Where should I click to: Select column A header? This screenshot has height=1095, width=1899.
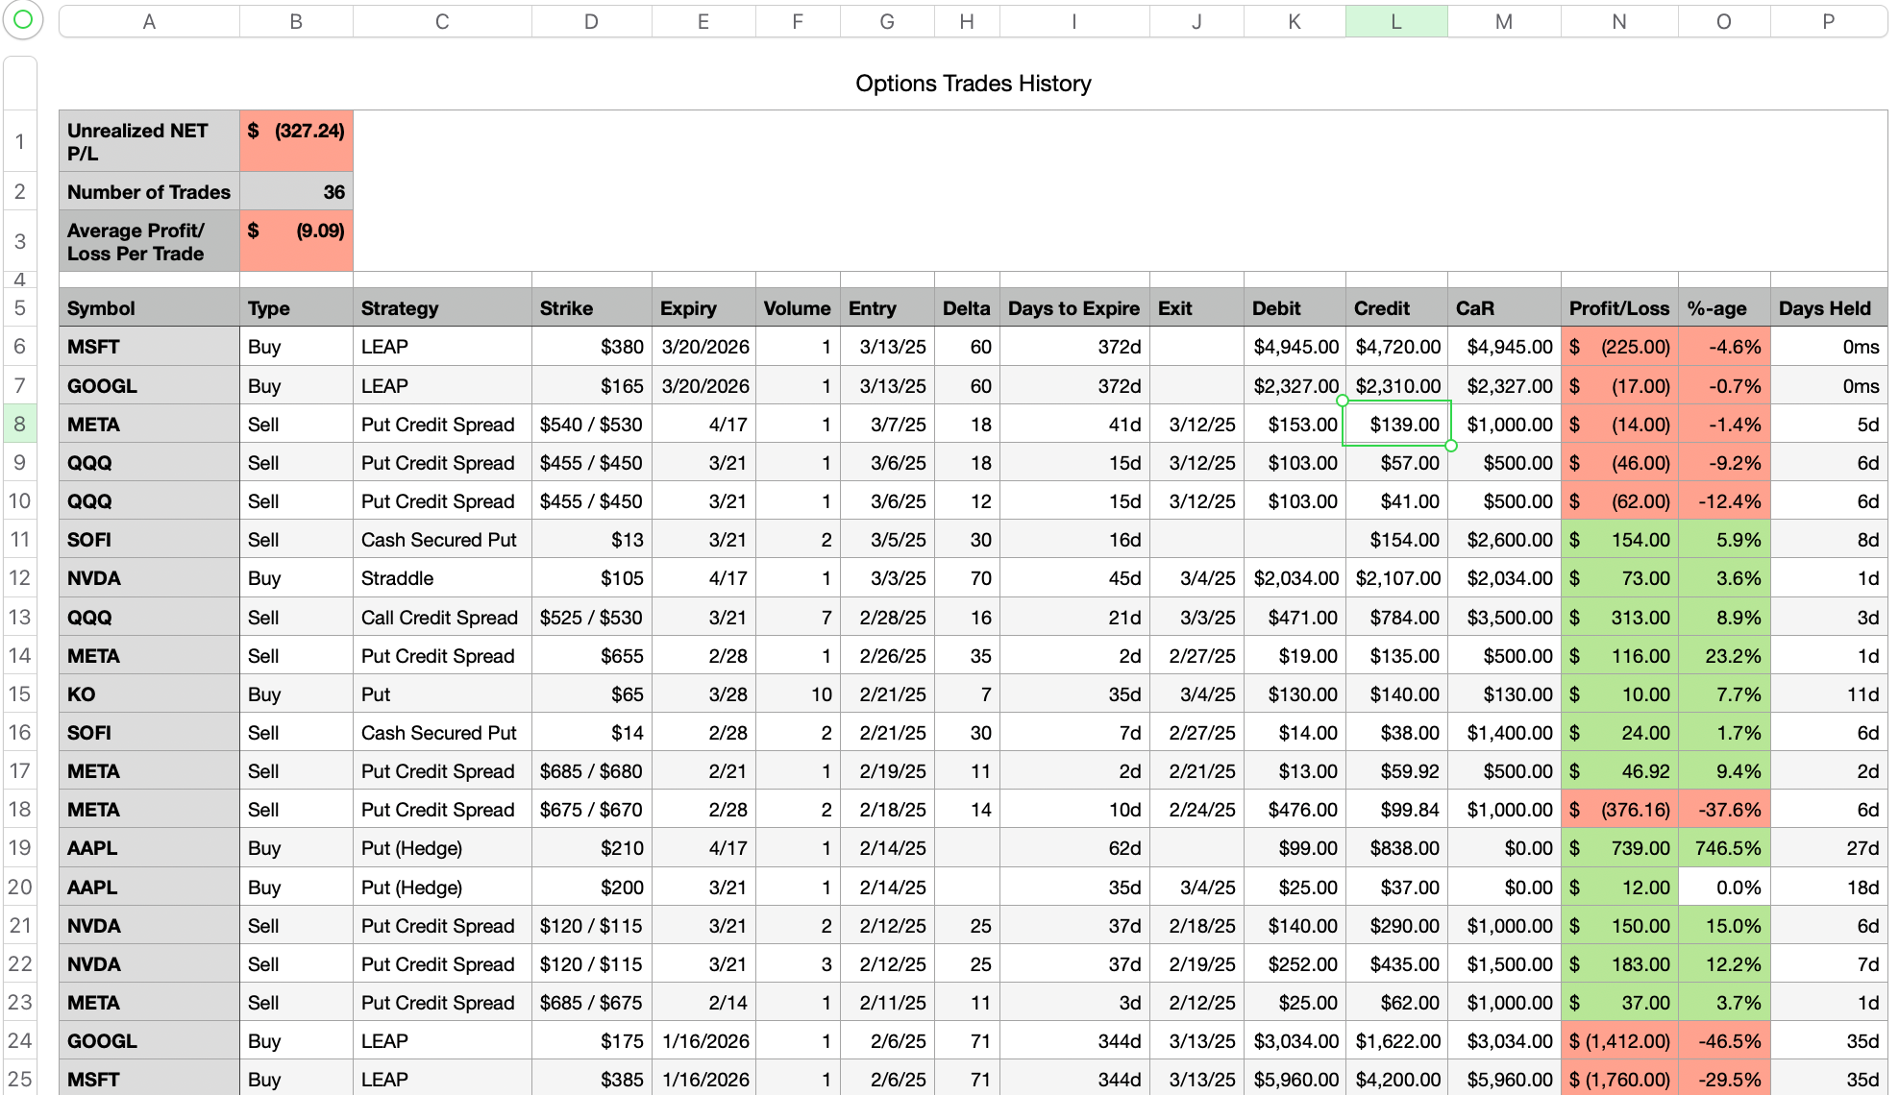tap(149, 21)
